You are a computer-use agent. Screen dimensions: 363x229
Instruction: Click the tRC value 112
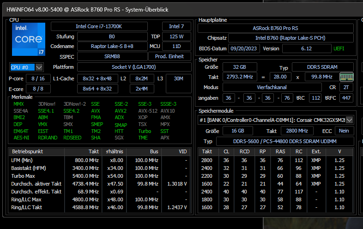tap(316, 98)
